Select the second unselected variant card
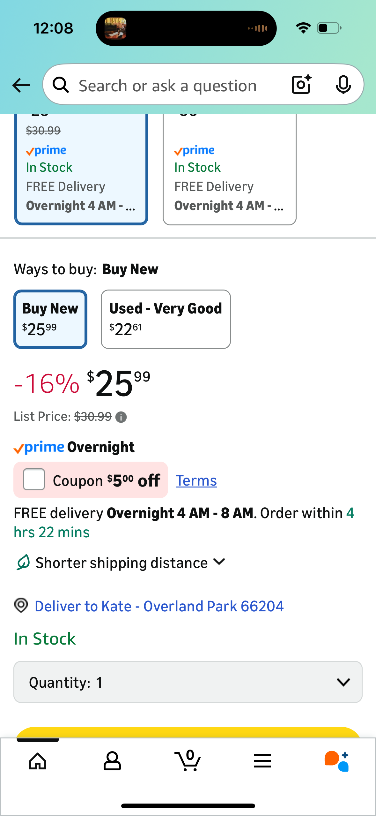 point(229,169)
